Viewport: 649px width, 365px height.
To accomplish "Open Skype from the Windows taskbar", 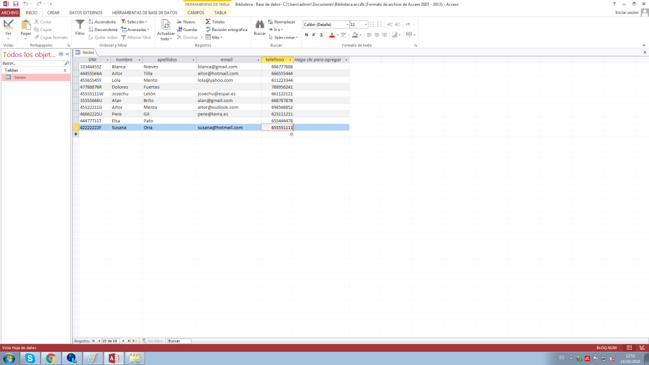I will 29,358.
